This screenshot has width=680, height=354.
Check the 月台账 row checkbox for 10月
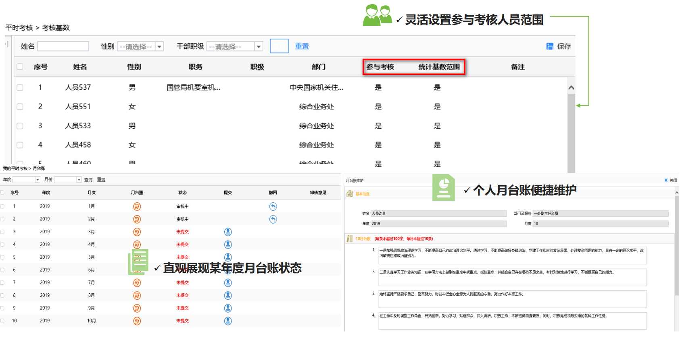[2, 321]
